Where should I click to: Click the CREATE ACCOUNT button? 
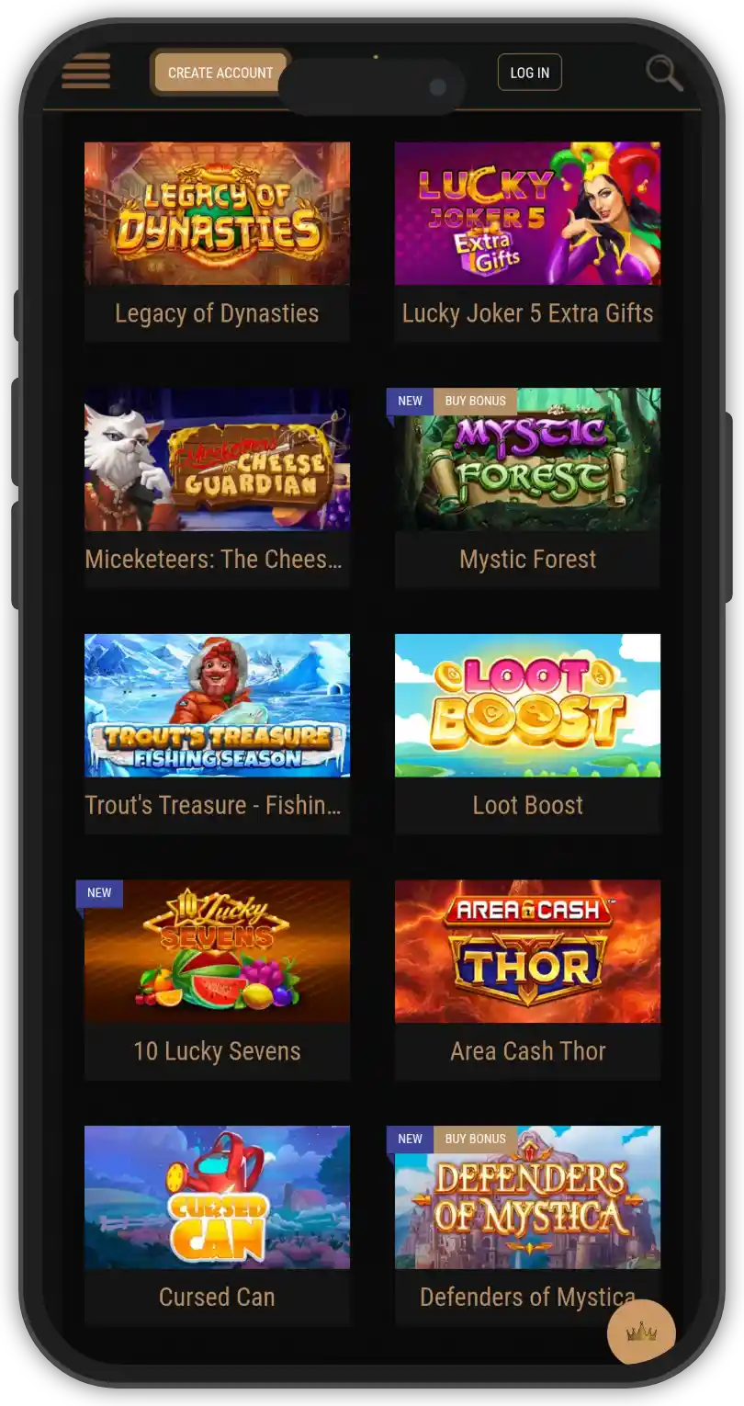coord(220,73)
